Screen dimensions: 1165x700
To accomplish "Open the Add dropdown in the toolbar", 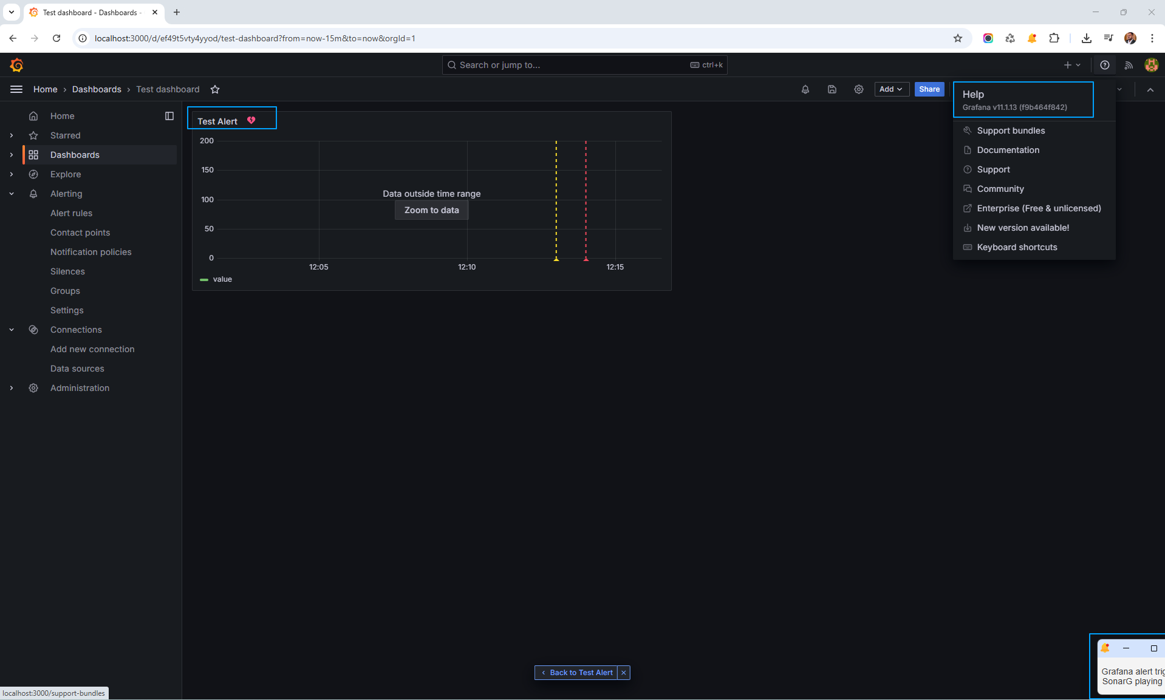I will click(x=890, y=89).
